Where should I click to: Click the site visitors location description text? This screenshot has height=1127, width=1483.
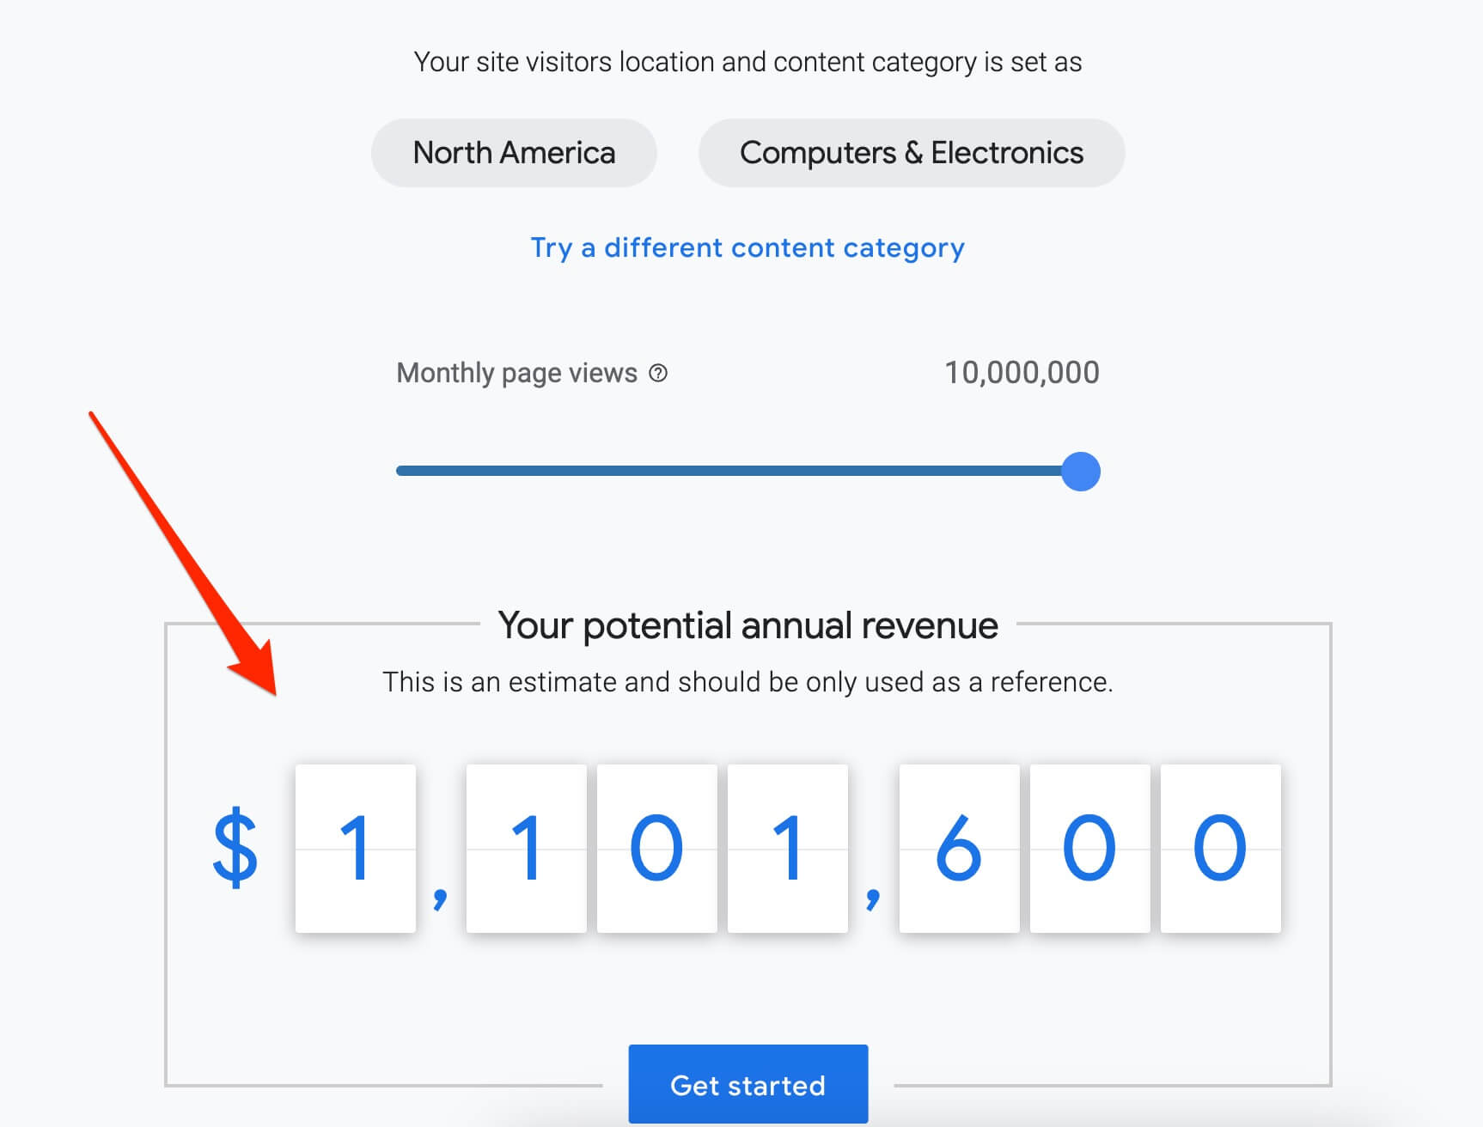point(748,62)
